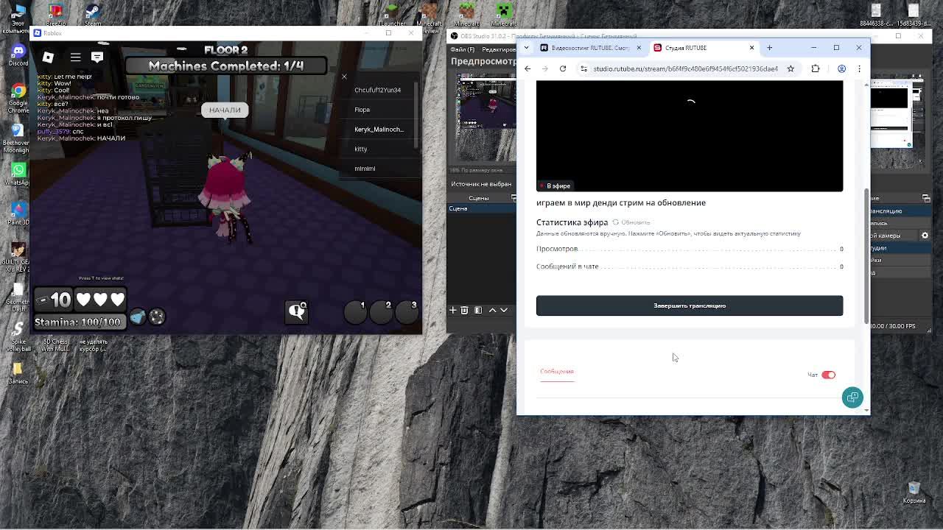Screen dimensions: 943x530
Task: Select inventory slot 2 in the game
Action: pyautogui.click(x=381, y=312)
